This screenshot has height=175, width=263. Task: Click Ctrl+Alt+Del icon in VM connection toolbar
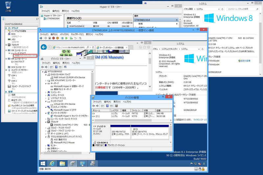click(41, 38)
